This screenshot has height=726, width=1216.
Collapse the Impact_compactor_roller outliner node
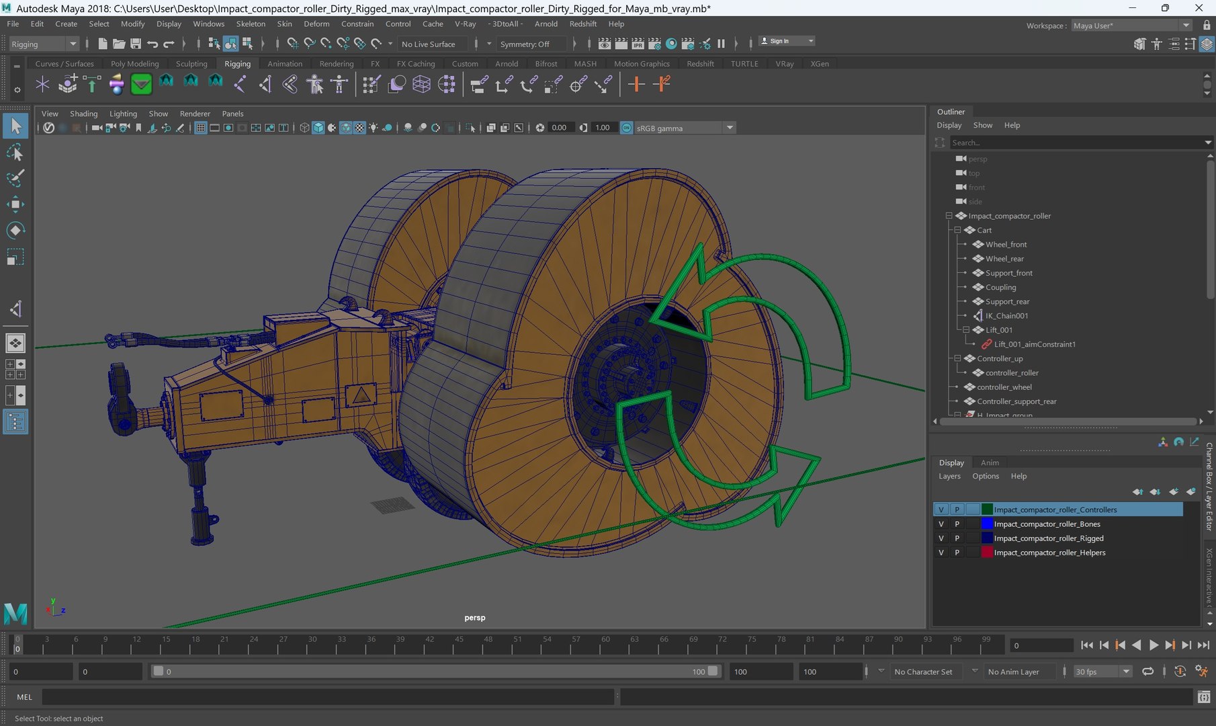pyautogui.click(x=949, y=216)
